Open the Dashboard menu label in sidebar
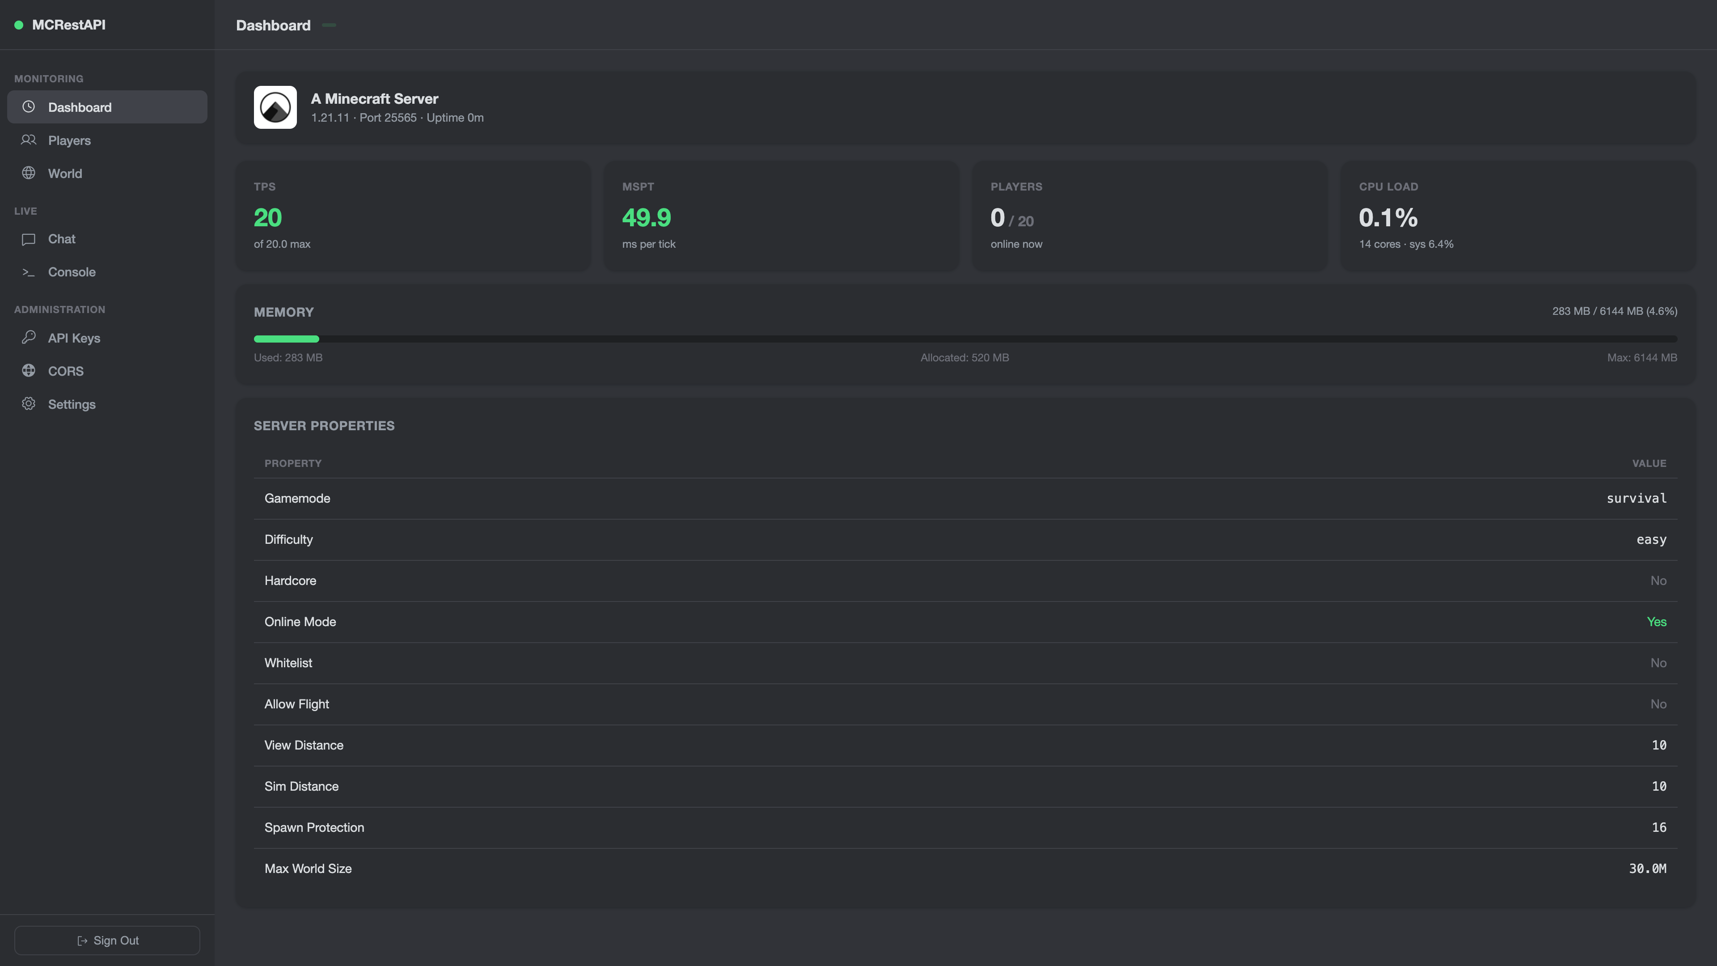This screenshot has width=1717, height=966. click(x=80, y=107)
